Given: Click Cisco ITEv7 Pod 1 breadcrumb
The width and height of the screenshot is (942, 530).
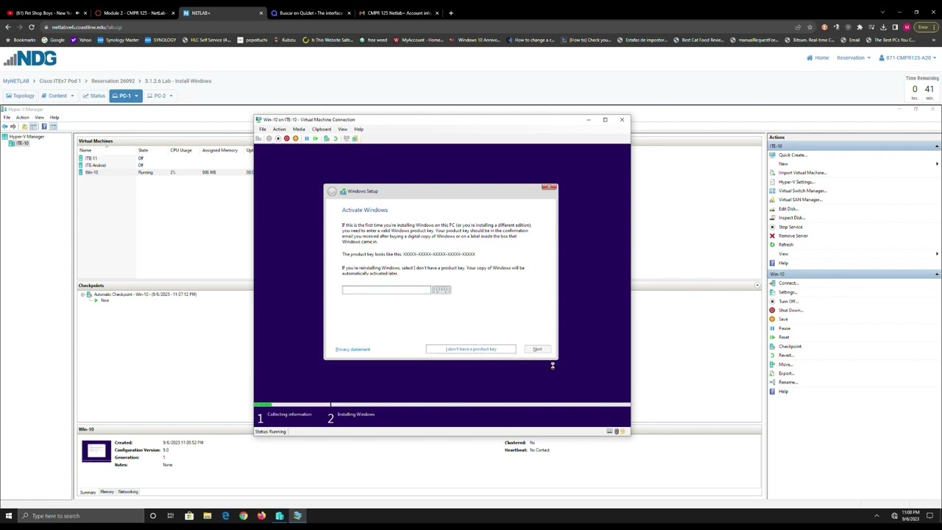Looking at the screenshot, I should pyautogui.click(x=60, y=81).
